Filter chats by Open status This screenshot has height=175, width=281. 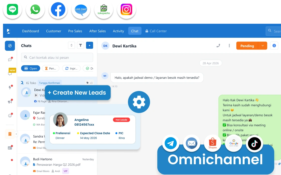[31, 68]
